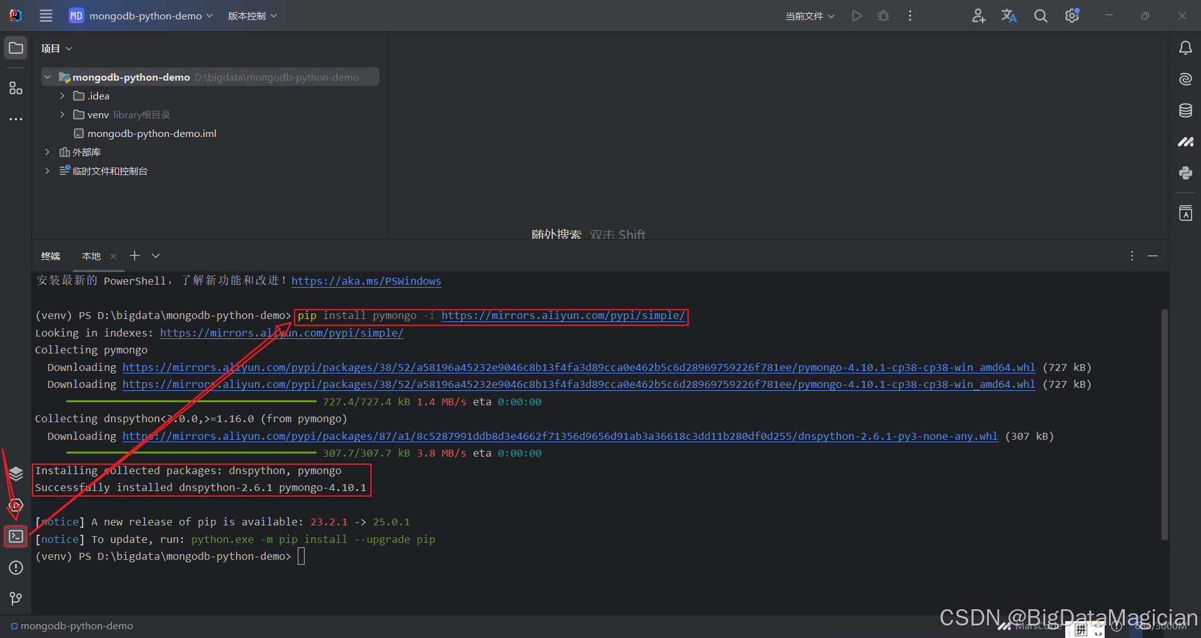Screen dimensions: 1201x638
Task: Open the main hamburger menu
Action: coord(46,16)
